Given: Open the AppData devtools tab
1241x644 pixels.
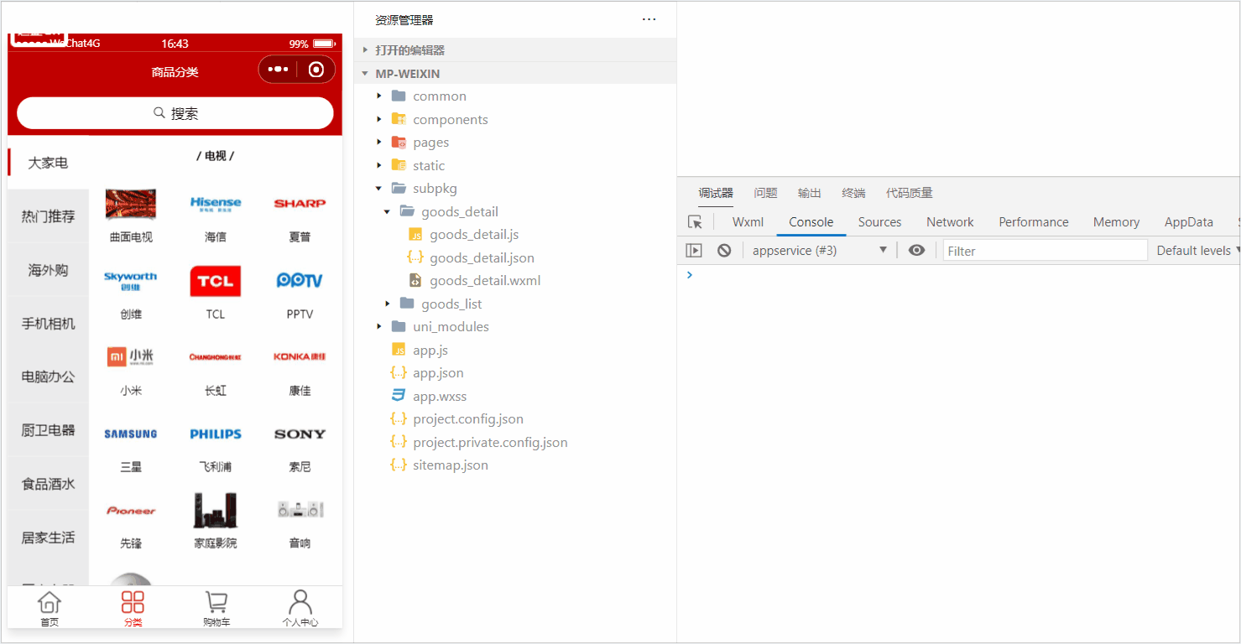Looking at the screenshot, I should click(x=1189, y=222).
